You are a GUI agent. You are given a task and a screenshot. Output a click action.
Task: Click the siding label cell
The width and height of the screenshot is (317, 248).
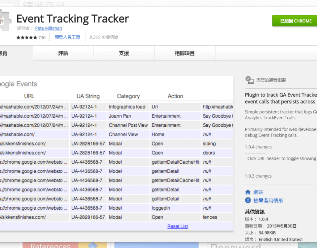217,144
